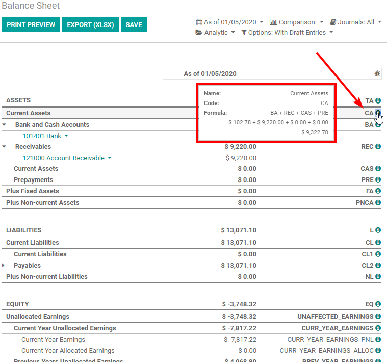Click Receivables amount $ 9,220.00 in bold

240,146
